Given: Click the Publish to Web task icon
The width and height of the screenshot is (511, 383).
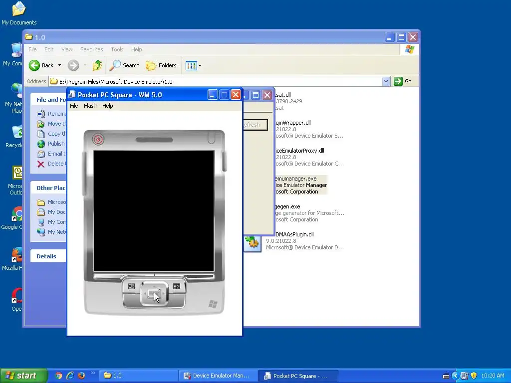Looking at the screenshot, I should (41, 144).
